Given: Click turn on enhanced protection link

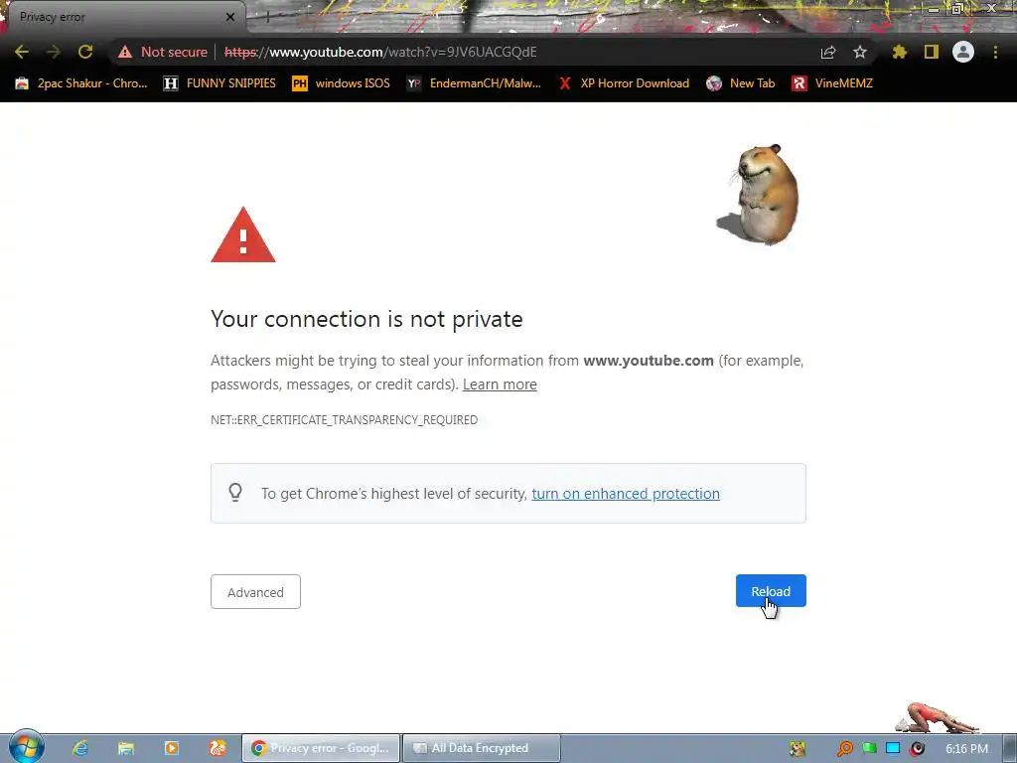Looking at the screenshot, I should (x=626, y=493).
